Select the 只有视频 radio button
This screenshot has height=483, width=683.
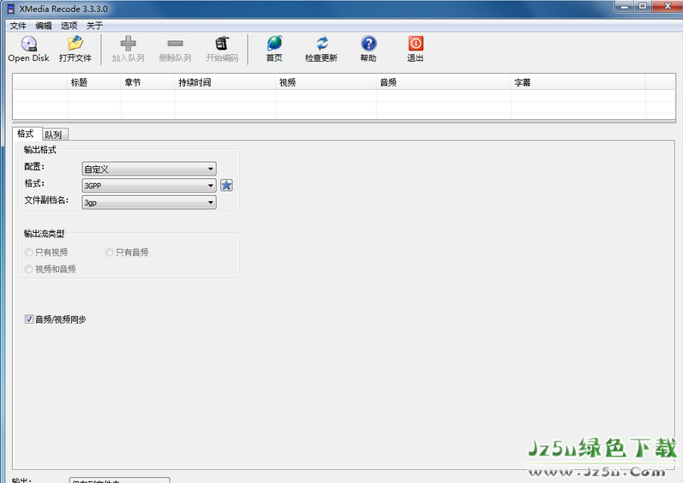(29, 253)
